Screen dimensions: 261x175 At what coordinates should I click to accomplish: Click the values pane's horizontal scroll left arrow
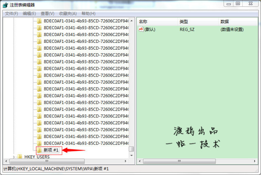click(139, 161)
